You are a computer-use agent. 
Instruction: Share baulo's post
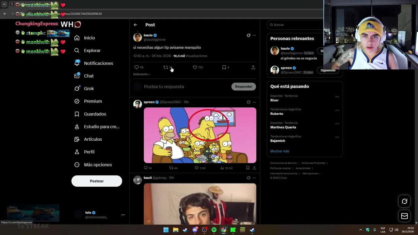pos(253,67)
